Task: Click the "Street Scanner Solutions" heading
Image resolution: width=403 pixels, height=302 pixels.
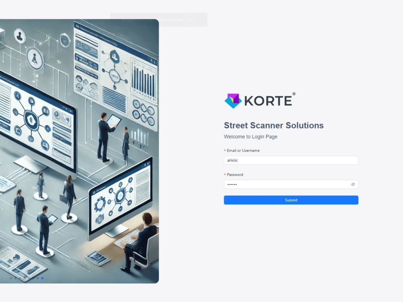Action: [274, 125]
